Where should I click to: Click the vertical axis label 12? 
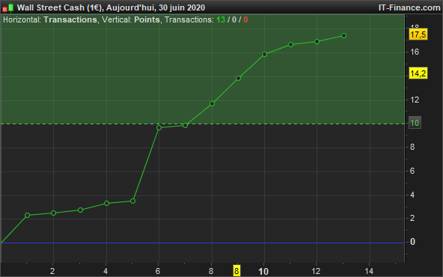point(415,100)
